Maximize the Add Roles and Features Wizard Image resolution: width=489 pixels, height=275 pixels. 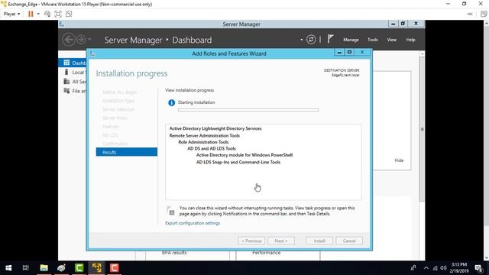click(x=350, y=53)
